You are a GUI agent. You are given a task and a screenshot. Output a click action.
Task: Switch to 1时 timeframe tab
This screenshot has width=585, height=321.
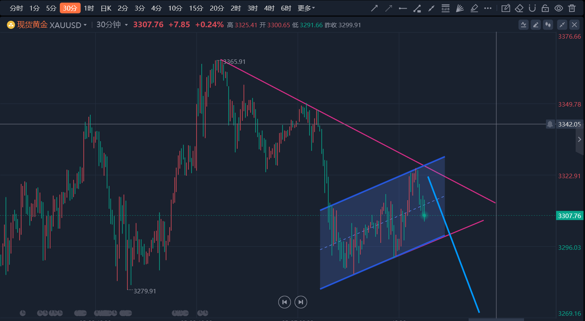[89, 8]
